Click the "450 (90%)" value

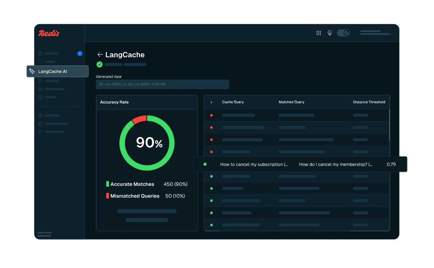175,184
